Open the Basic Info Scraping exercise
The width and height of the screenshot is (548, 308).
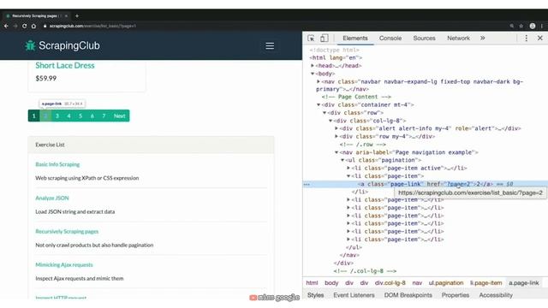pos(57,164)
